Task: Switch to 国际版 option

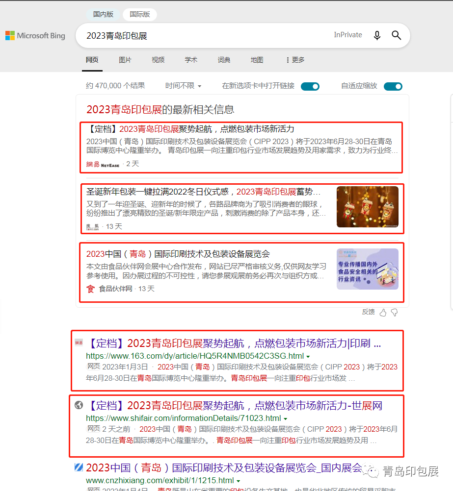Action: point(140,14)
